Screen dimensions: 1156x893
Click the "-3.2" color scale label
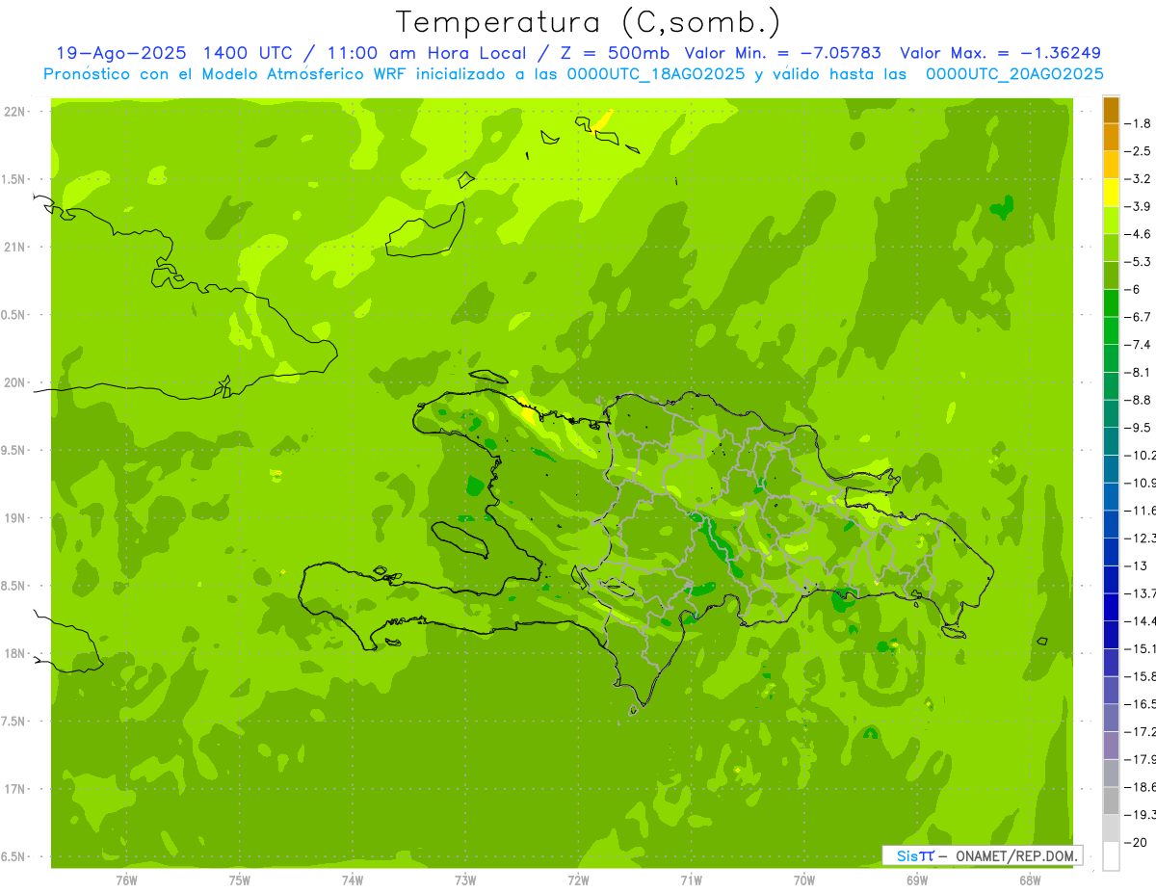(1138, 179)
